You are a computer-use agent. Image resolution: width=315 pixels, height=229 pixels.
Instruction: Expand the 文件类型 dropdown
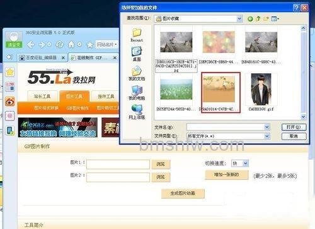[x=266, y=136]
